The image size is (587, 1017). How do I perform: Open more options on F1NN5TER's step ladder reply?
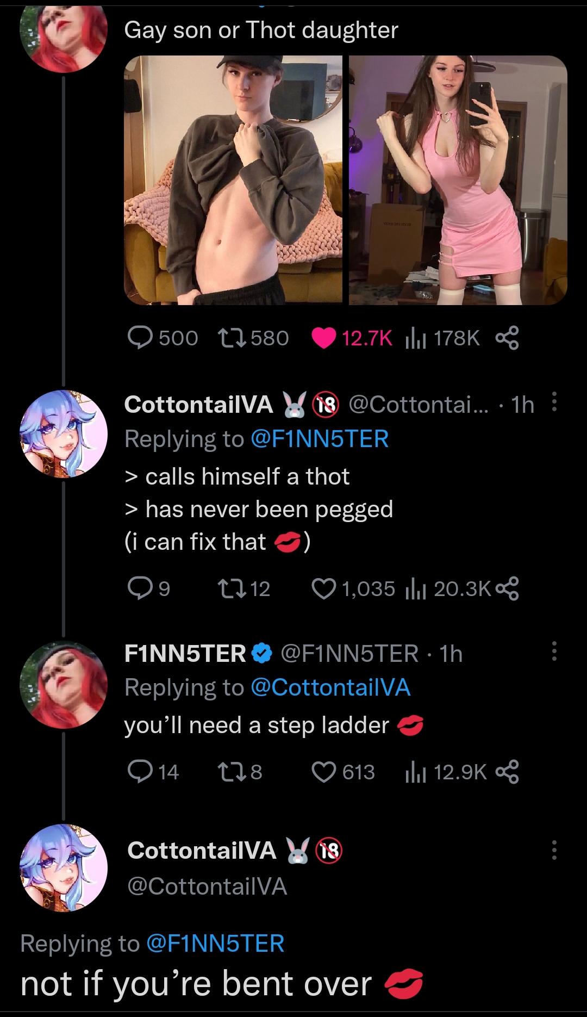pyautogui.click(x=554, y=652)
